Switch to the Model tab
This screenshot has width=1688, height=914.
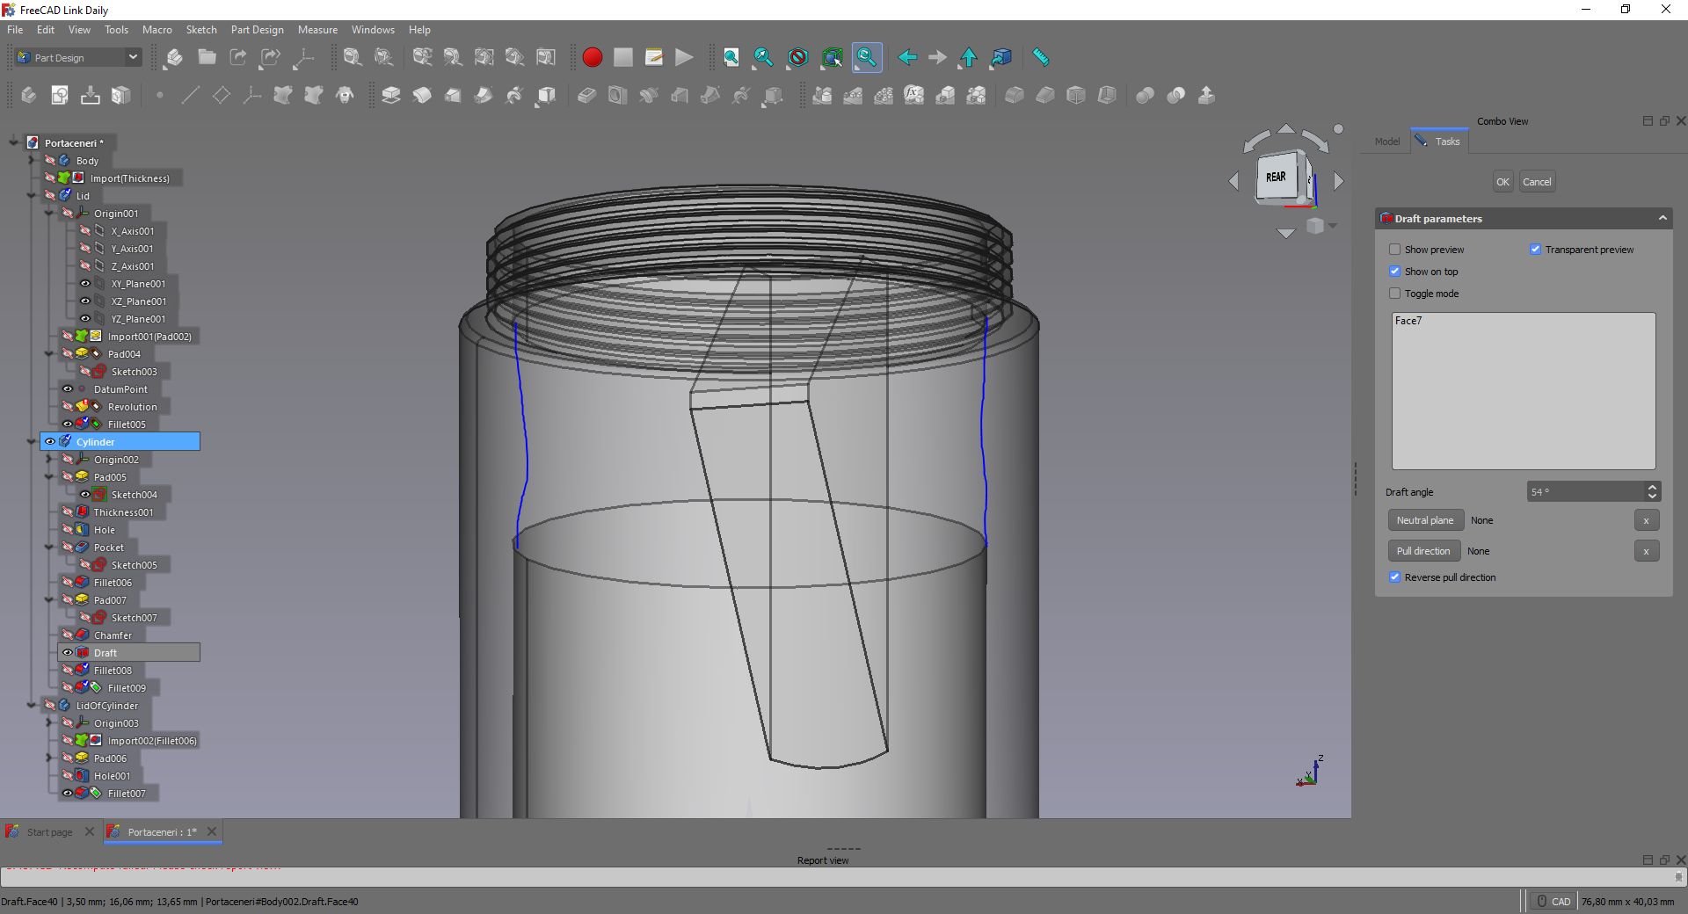pyautogui.click(x=1386, y=141)
